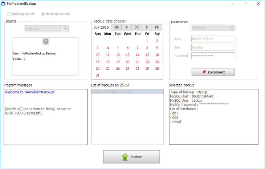Click the db2 database line
Screen dimensions: 265x169
click(174, 117)
